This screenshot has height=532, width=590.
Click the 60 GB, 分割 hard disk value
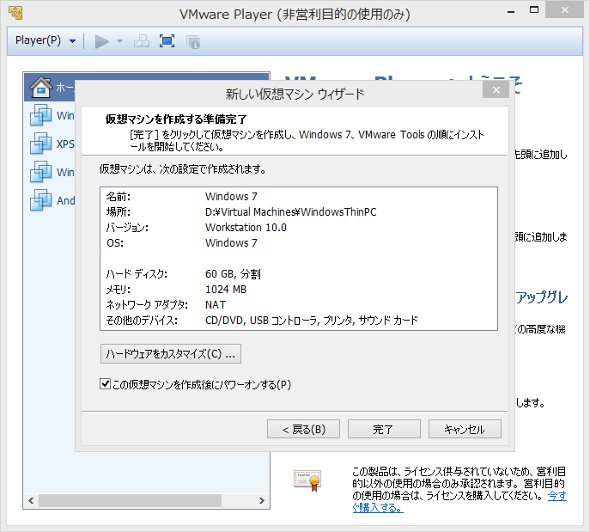click(x=233, y=273)
